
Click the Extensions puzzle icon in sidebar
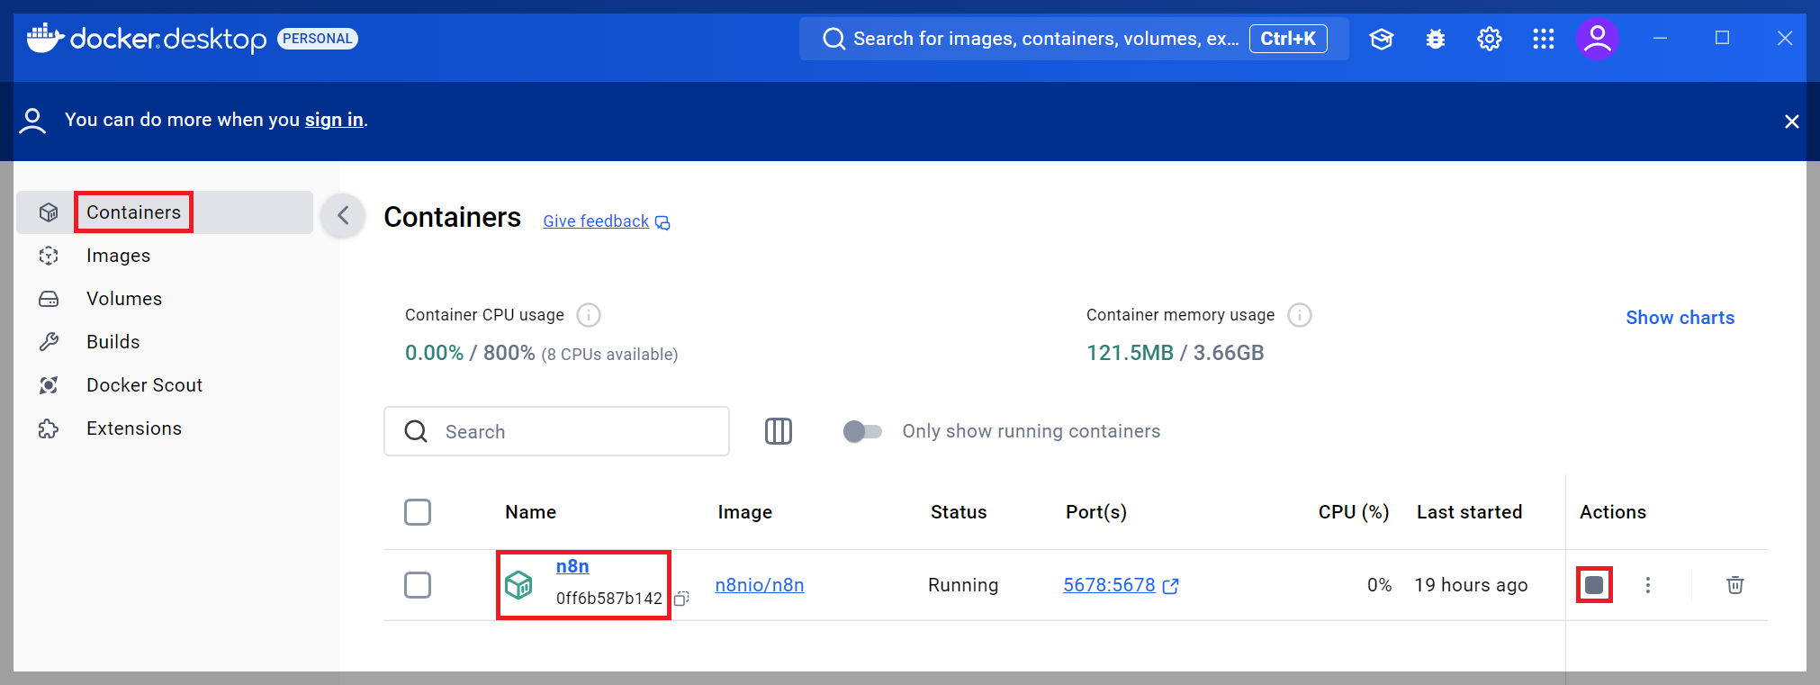(49, 428)
